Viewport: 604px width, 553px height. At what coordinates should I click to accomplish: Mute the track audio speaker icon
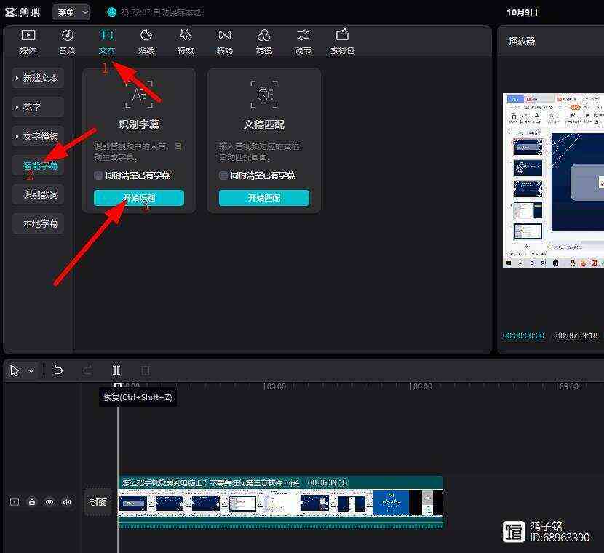(x=67, y=502)
